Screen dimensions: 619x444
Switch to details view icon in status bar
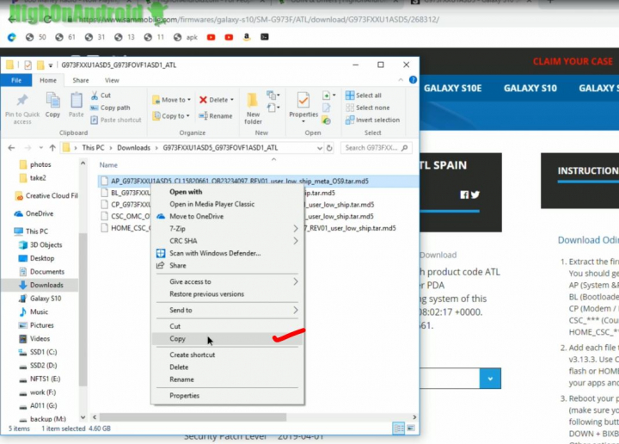(x=399, y=429)
